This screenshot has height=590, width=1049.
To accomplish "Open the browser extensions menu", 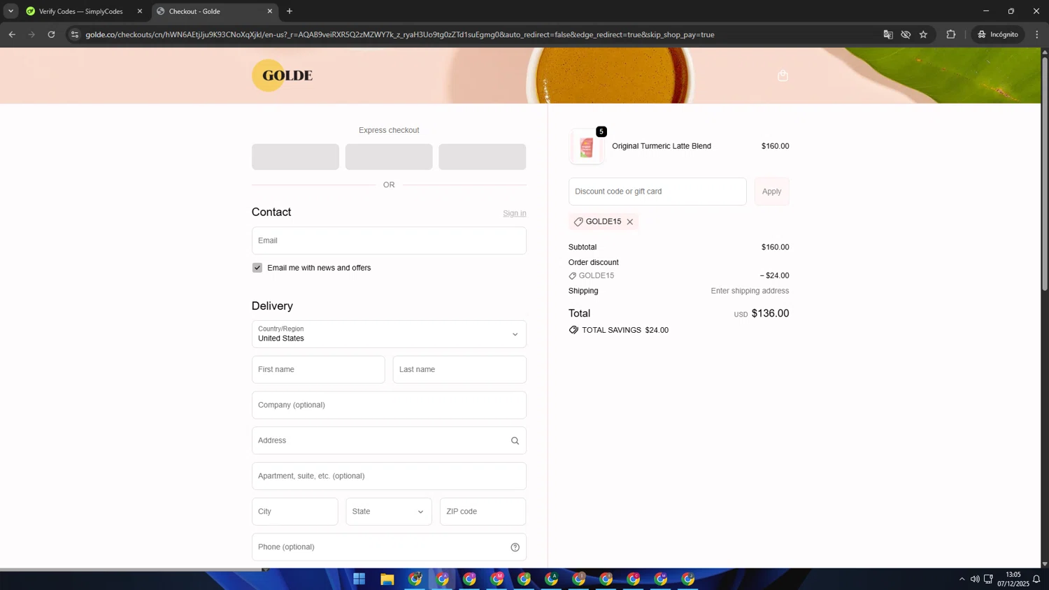I will point(951,34).
